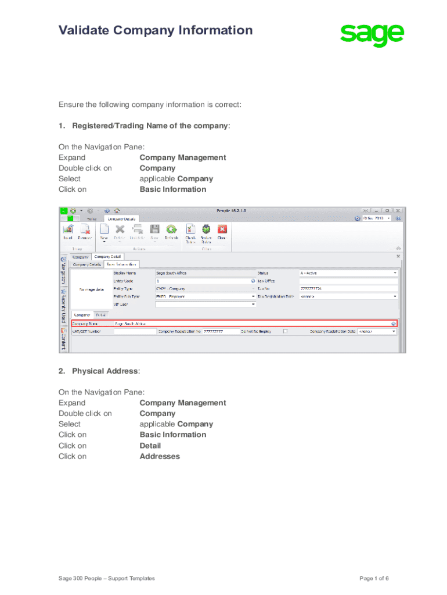Expand the Entity Sub Type dropdown

[254, 296]
